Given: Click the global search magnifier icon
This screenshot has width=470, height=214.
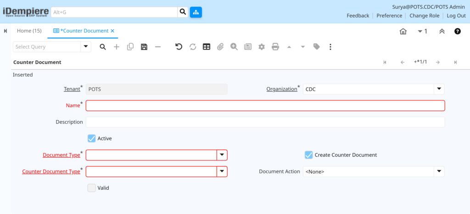Looking at the screenshot, I should pos(183,12).
